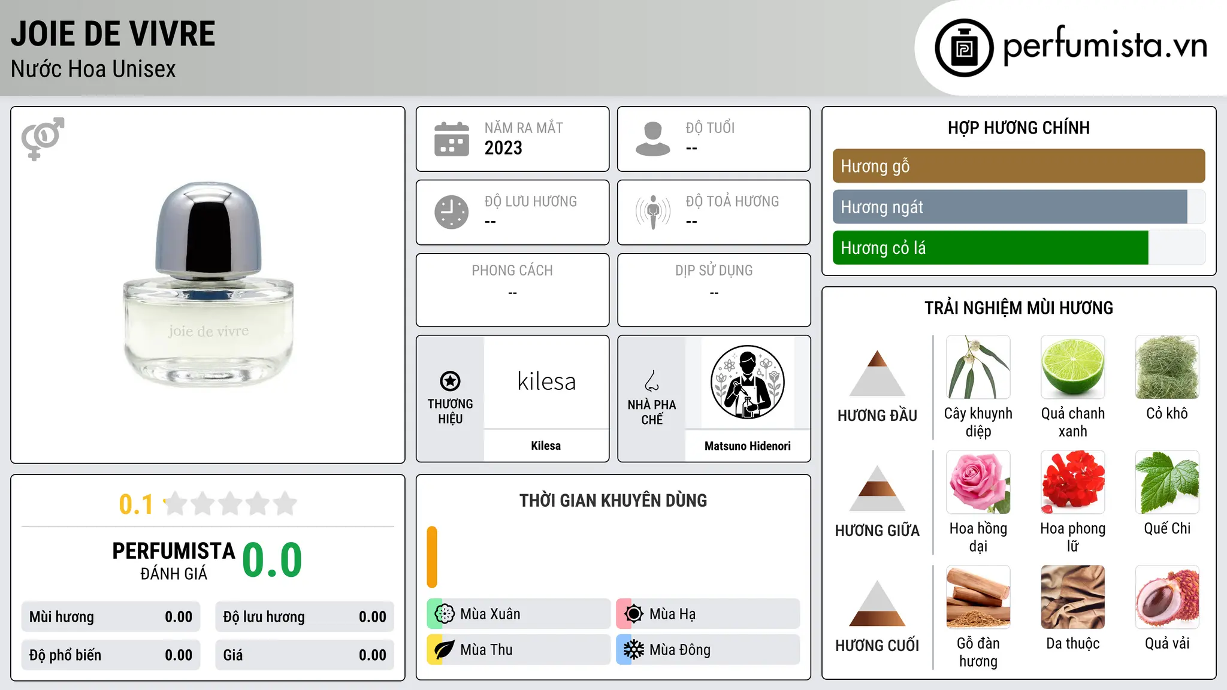The image size is (1227, 690).
Task: Select the Mùa Xuân season chip
Action: [x=518, y=613]
